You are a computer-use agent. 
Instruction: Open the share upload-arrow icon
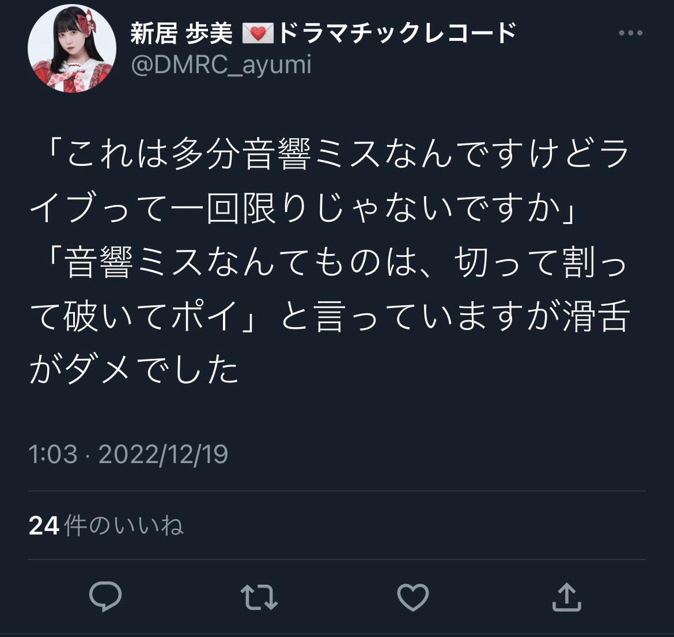(x=566, y=597)
